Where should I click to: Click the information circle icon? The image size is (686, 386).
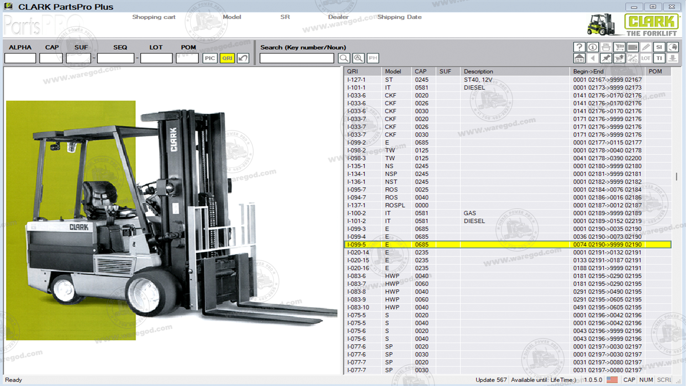592,47
